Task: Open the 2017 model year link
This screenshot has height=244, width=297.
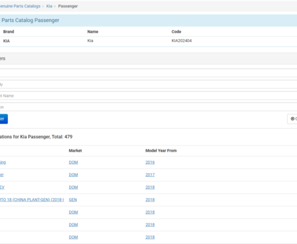Action: point(150,175)
